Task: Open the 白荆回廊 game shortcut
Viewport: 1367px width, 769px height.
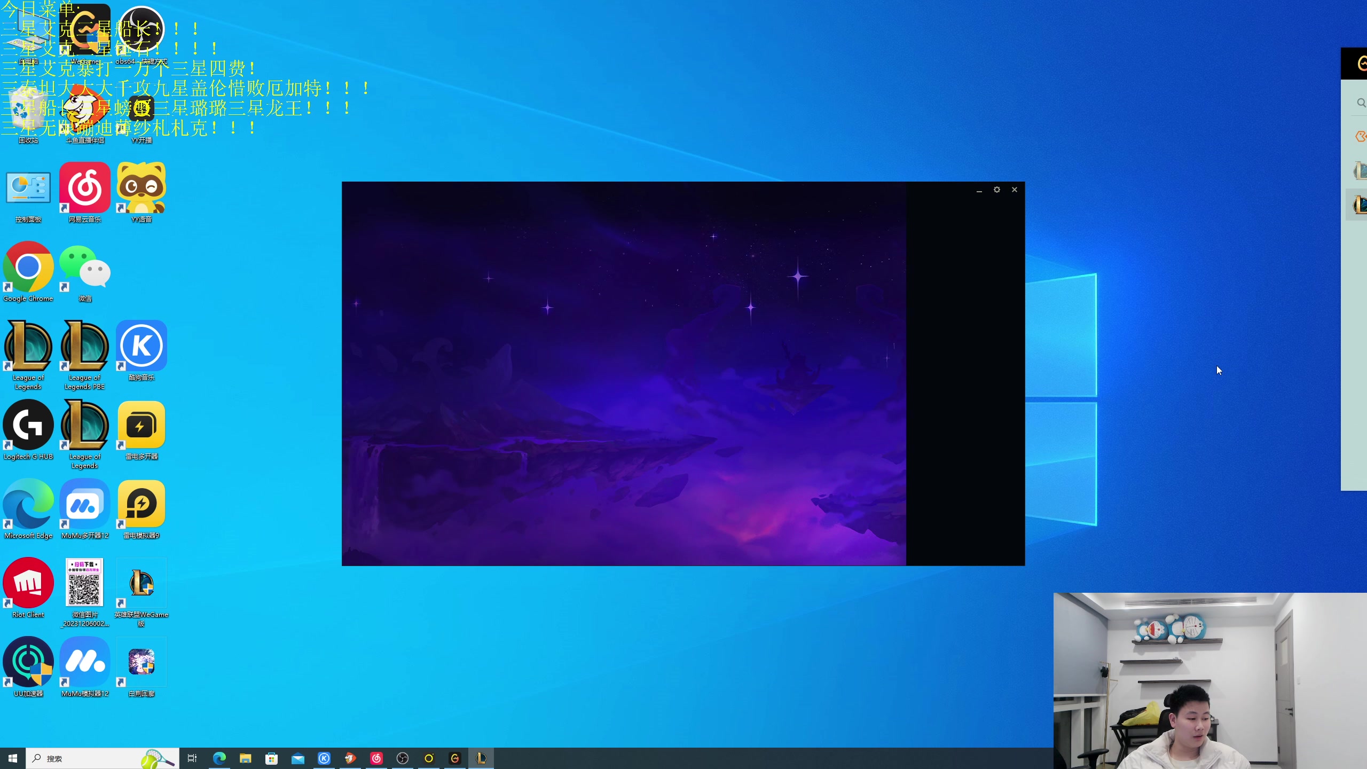Action: tap(142, 668)
